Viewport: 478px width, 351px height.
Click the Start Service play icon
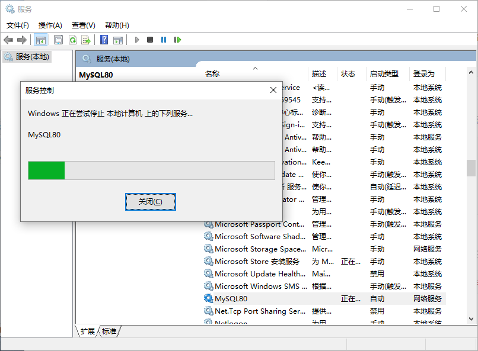[137, 40]
